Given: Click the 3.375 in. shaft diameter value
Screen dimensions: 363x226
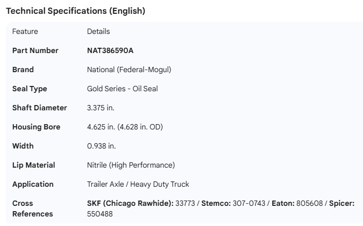Looking at the screenshot, I should click(100, 108).
